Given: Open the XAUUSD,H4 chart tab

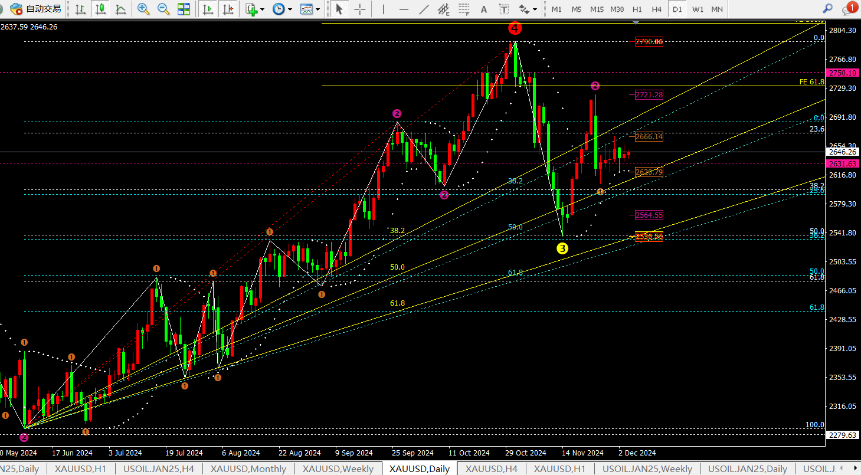Looking at the screenshot, I should pos(492,469).
